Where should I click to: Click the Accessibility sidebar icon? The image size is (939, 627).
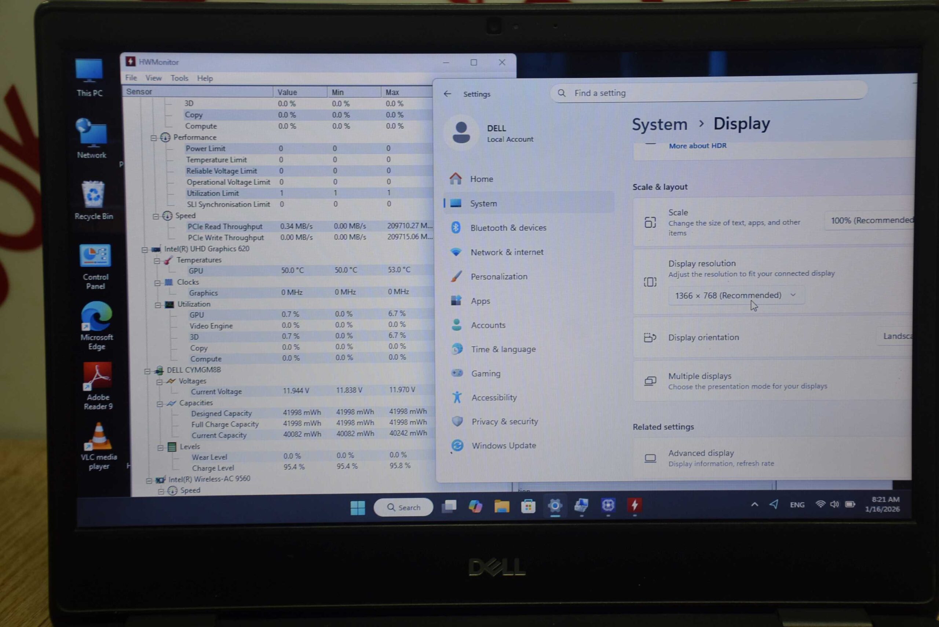[x=457, y=398]
